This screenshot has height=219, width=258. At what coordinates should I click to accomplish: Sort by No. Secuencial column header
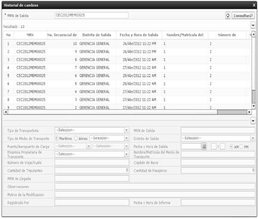click(62, 35)
